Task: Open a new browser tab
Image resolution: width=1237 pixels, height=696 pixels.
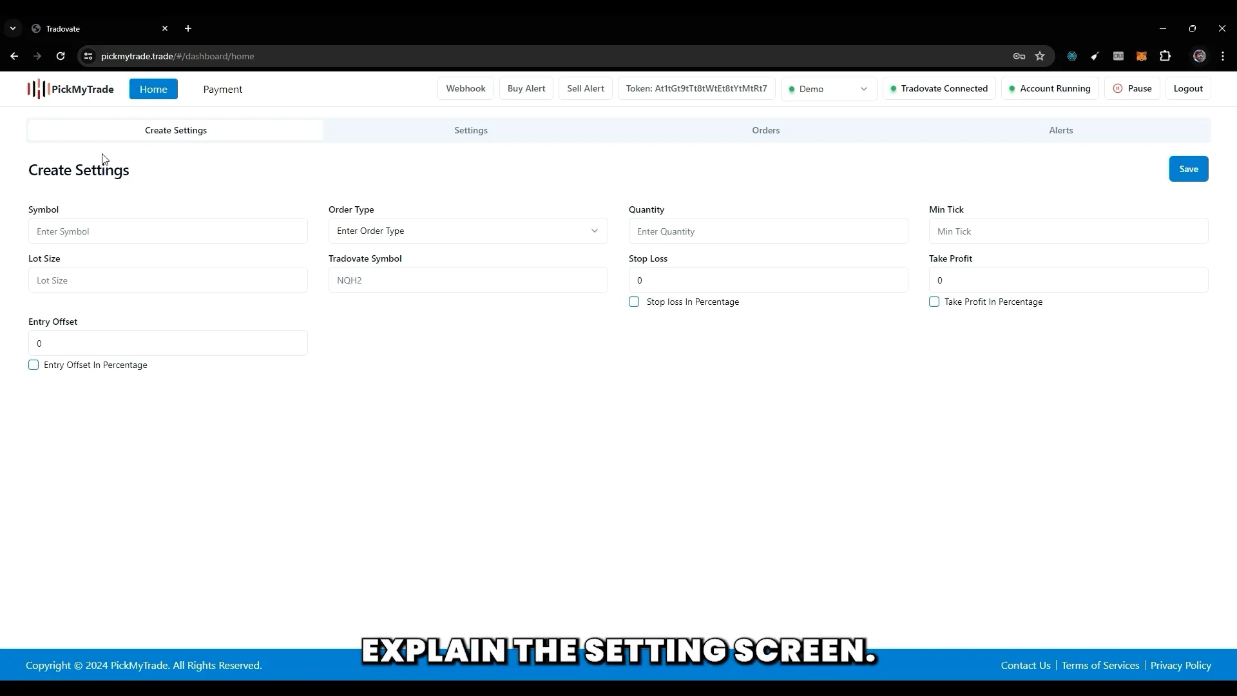Action: 188,28
